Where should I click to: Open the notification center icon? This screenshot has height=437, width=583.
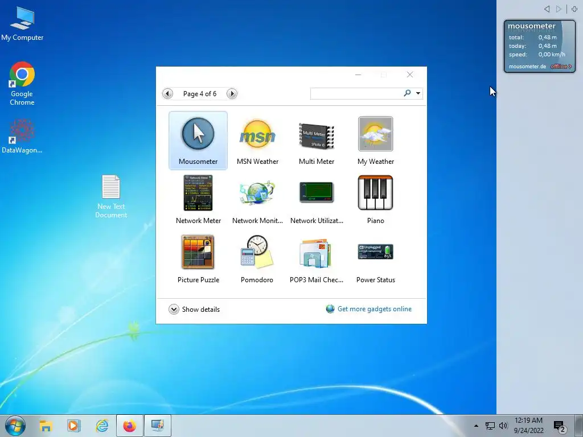pos(560,426)
